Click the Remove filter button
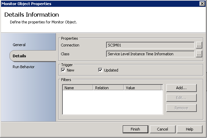 coord(181,108)
